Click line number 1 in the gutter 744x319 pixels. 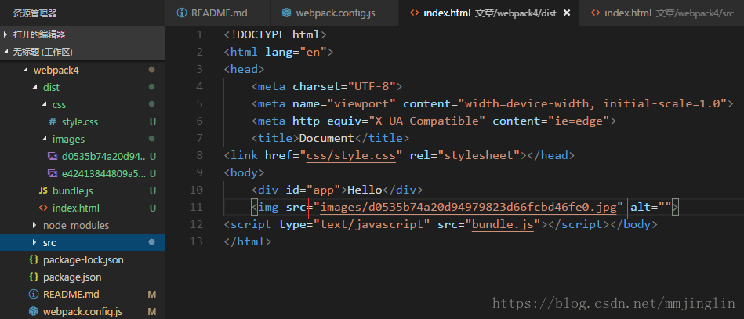(199, 34)
